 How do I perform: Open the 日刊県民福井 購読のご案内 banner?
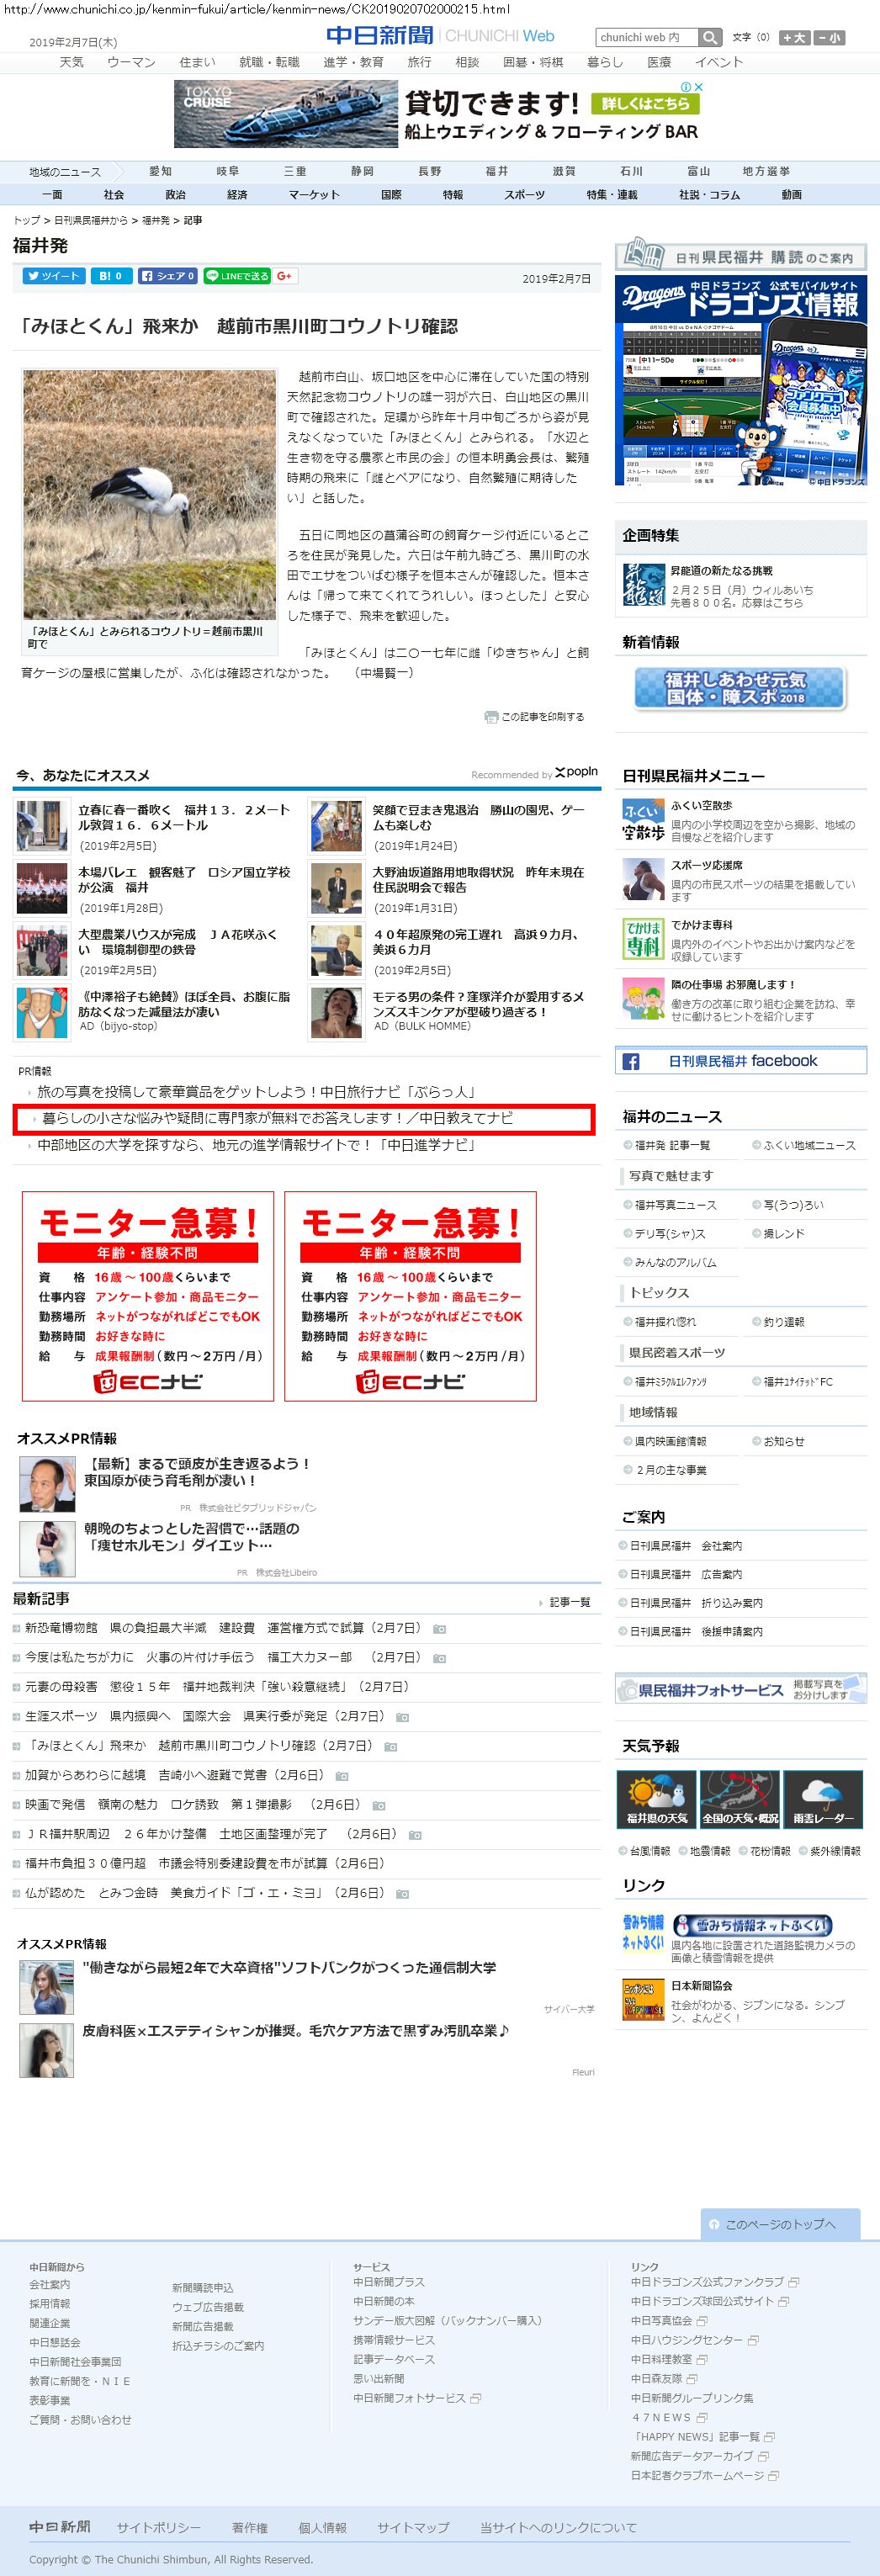click(740, 256)
